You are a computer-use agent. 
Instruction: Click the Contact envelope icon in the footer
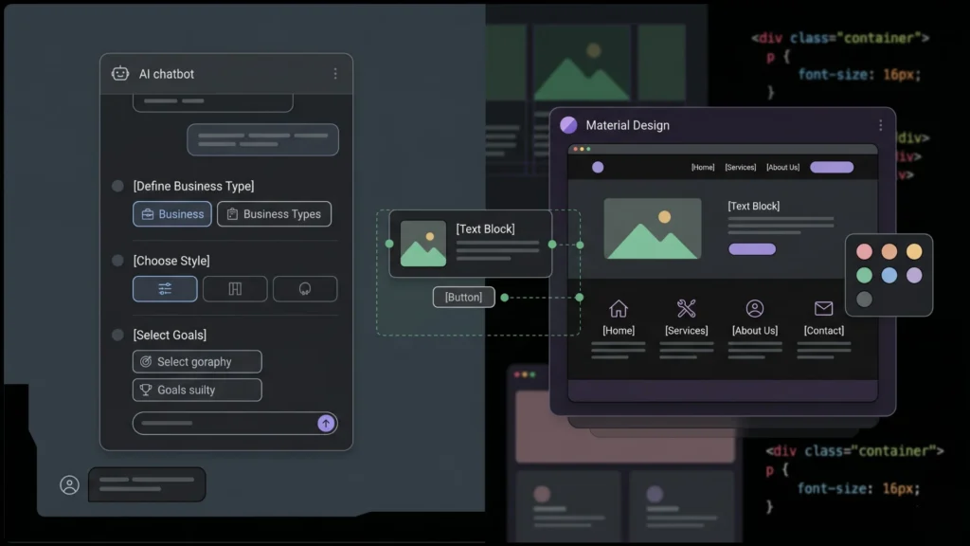(823, 307)
